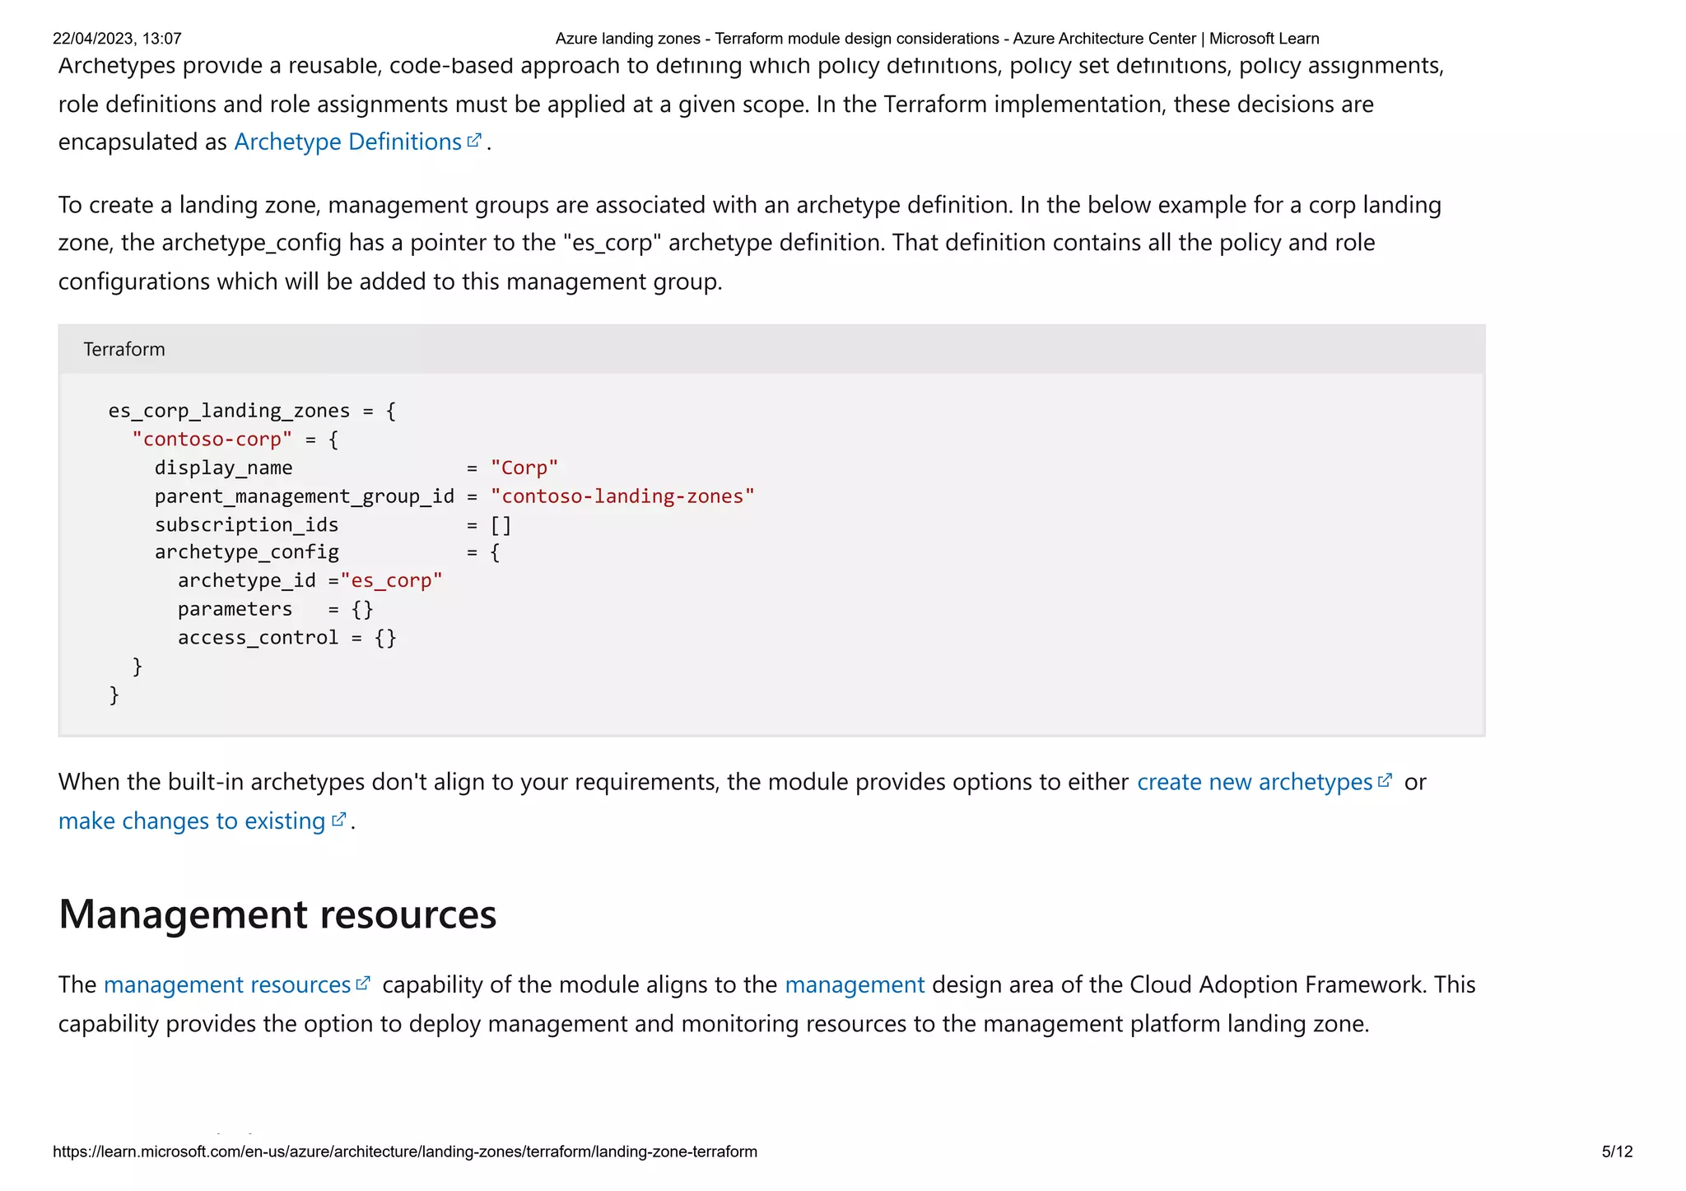Viewport: 1686px width, 1191px height.
Task: Open the management resources link
Action: click(x=227, y=985)
